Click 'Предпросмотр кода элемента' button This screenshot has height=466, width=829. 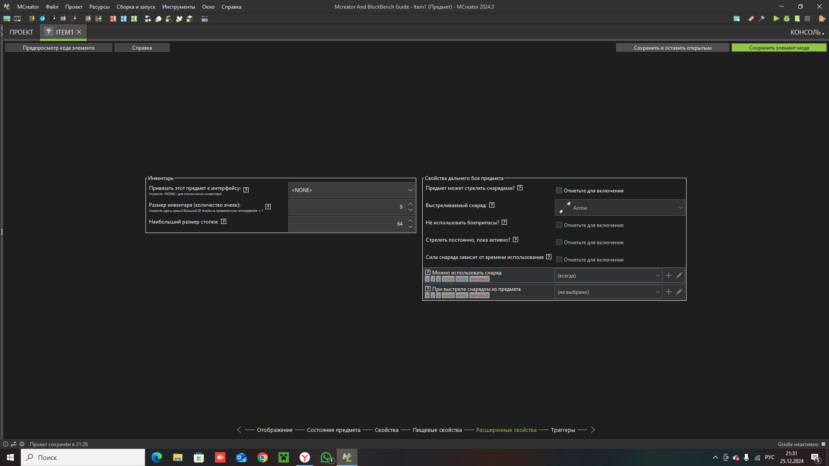59,48
